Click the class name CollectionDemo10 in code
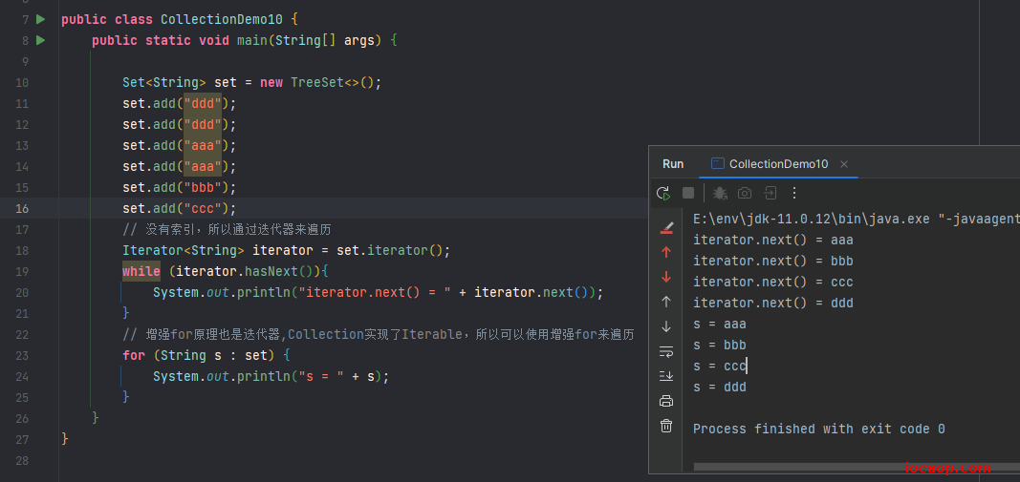Screen dimensions: 1020x482 [x=222, y=19]
